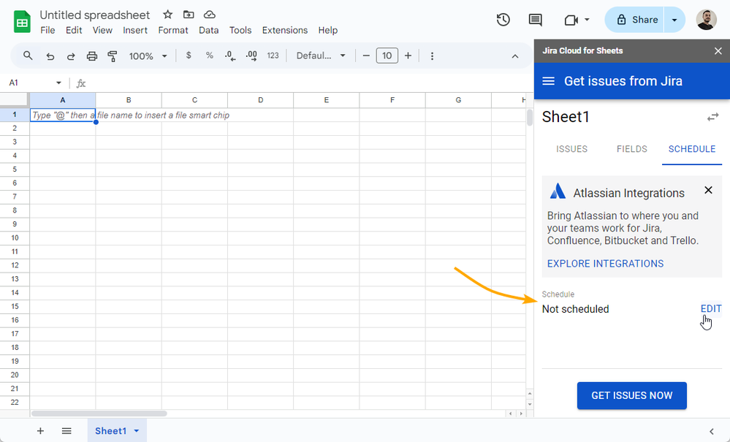Close the Jira Cloud for Sheets panel
Viewport: 730px width, 442px height.
coord(718,50)
